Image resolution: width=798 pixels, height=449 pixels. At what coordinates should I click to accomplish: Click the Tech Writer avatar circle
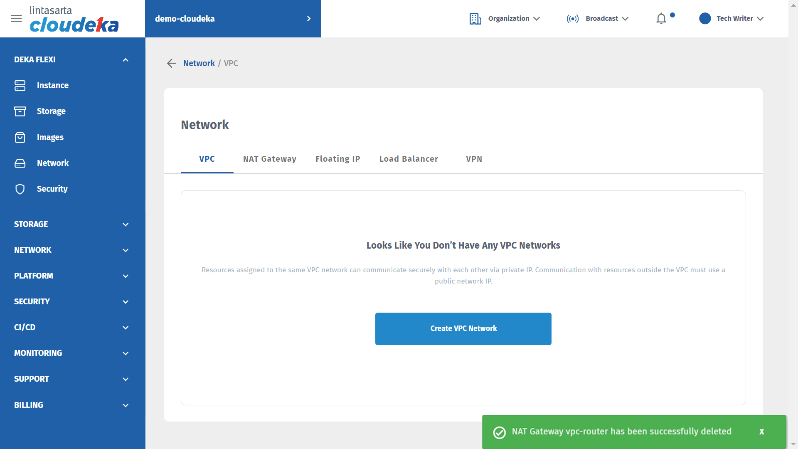(x=705, y=19)
